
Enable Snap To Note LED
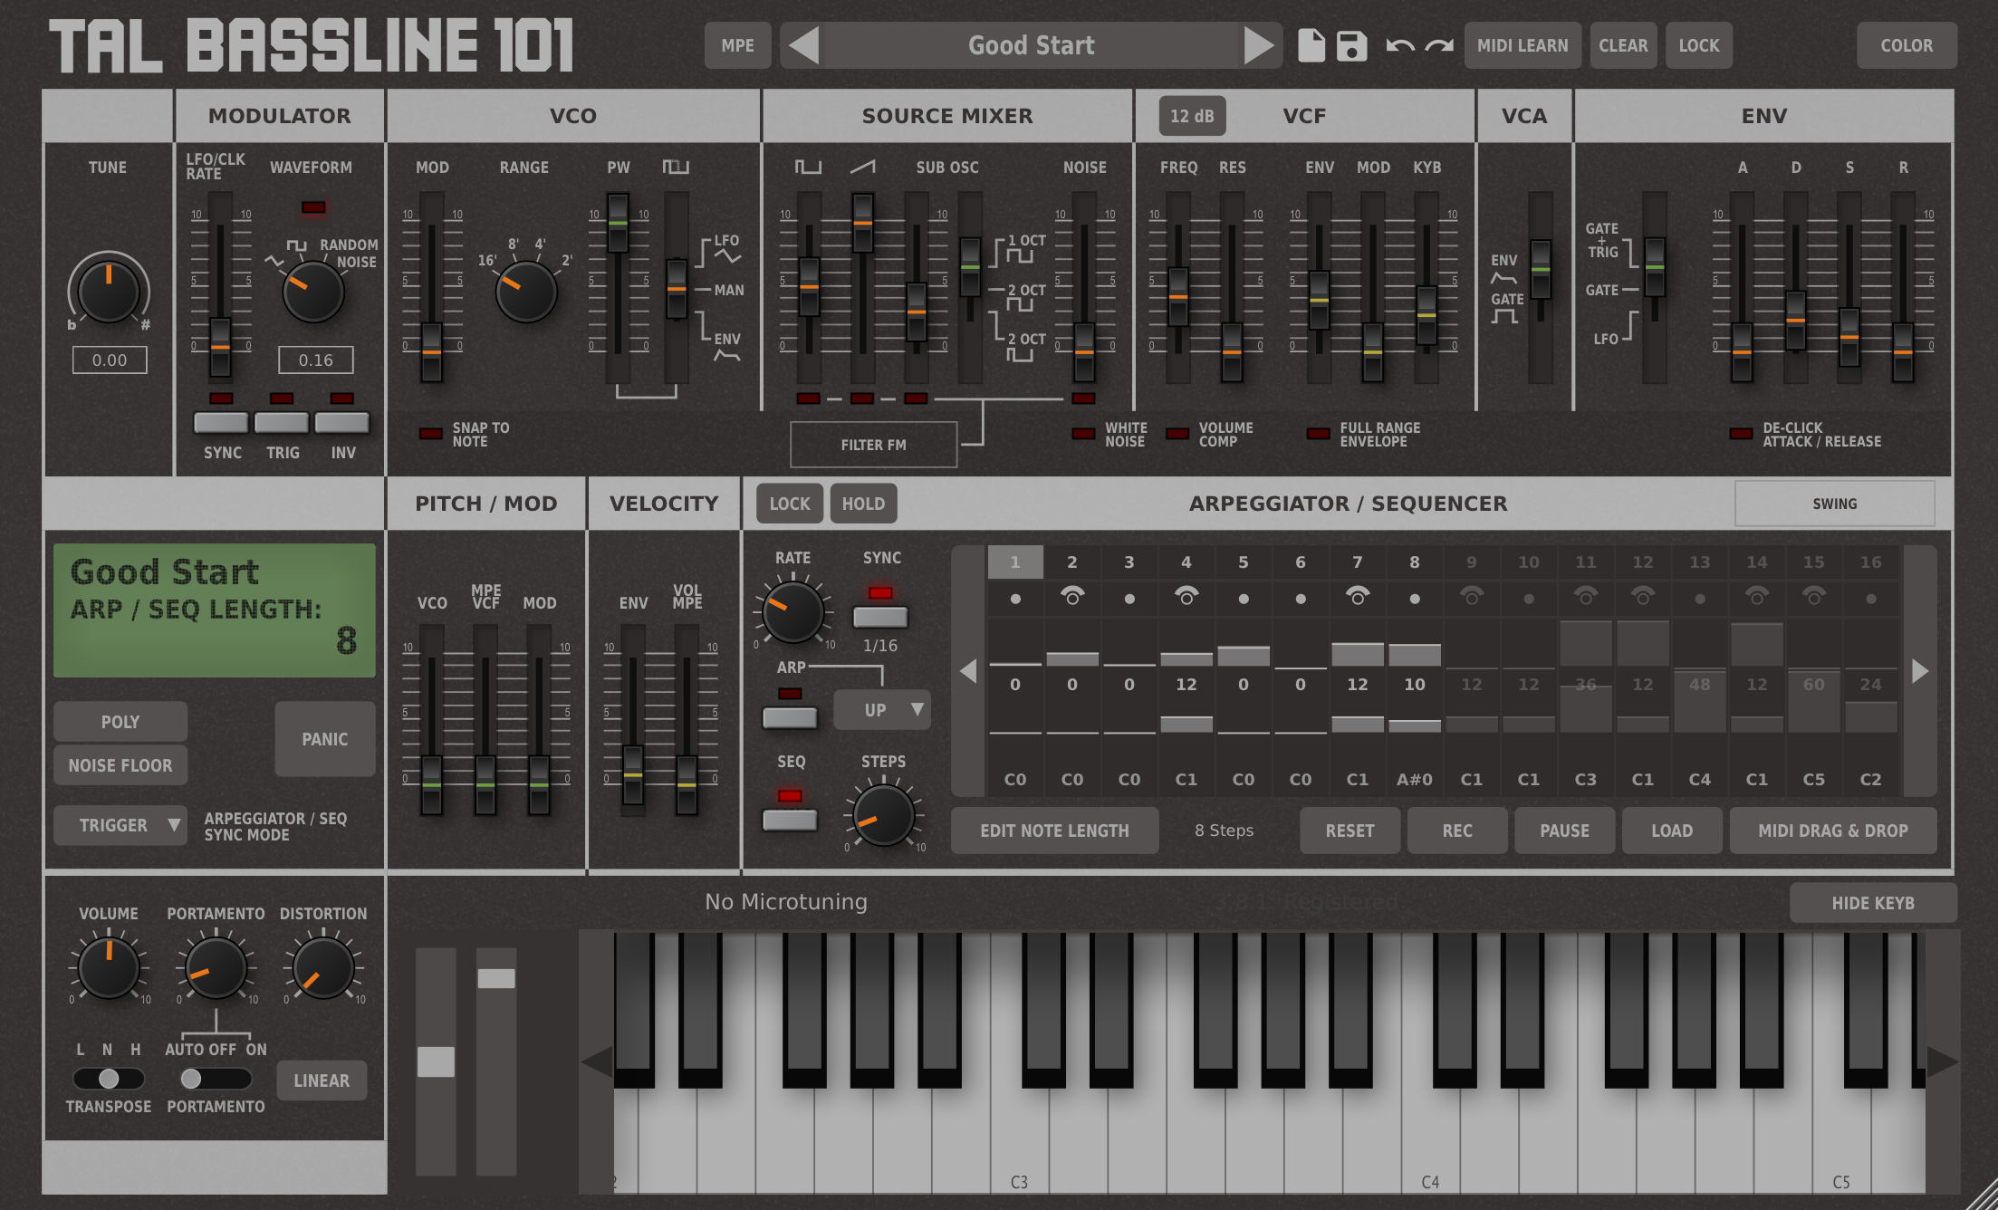(x=431, y=434)
